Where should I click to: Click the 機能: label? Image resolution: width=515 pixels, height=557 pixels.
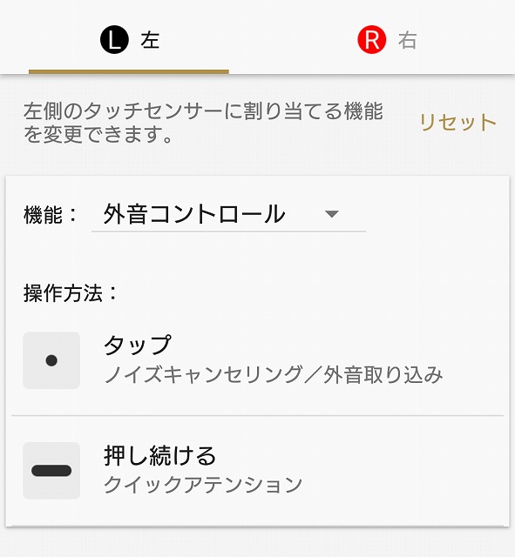51,215
